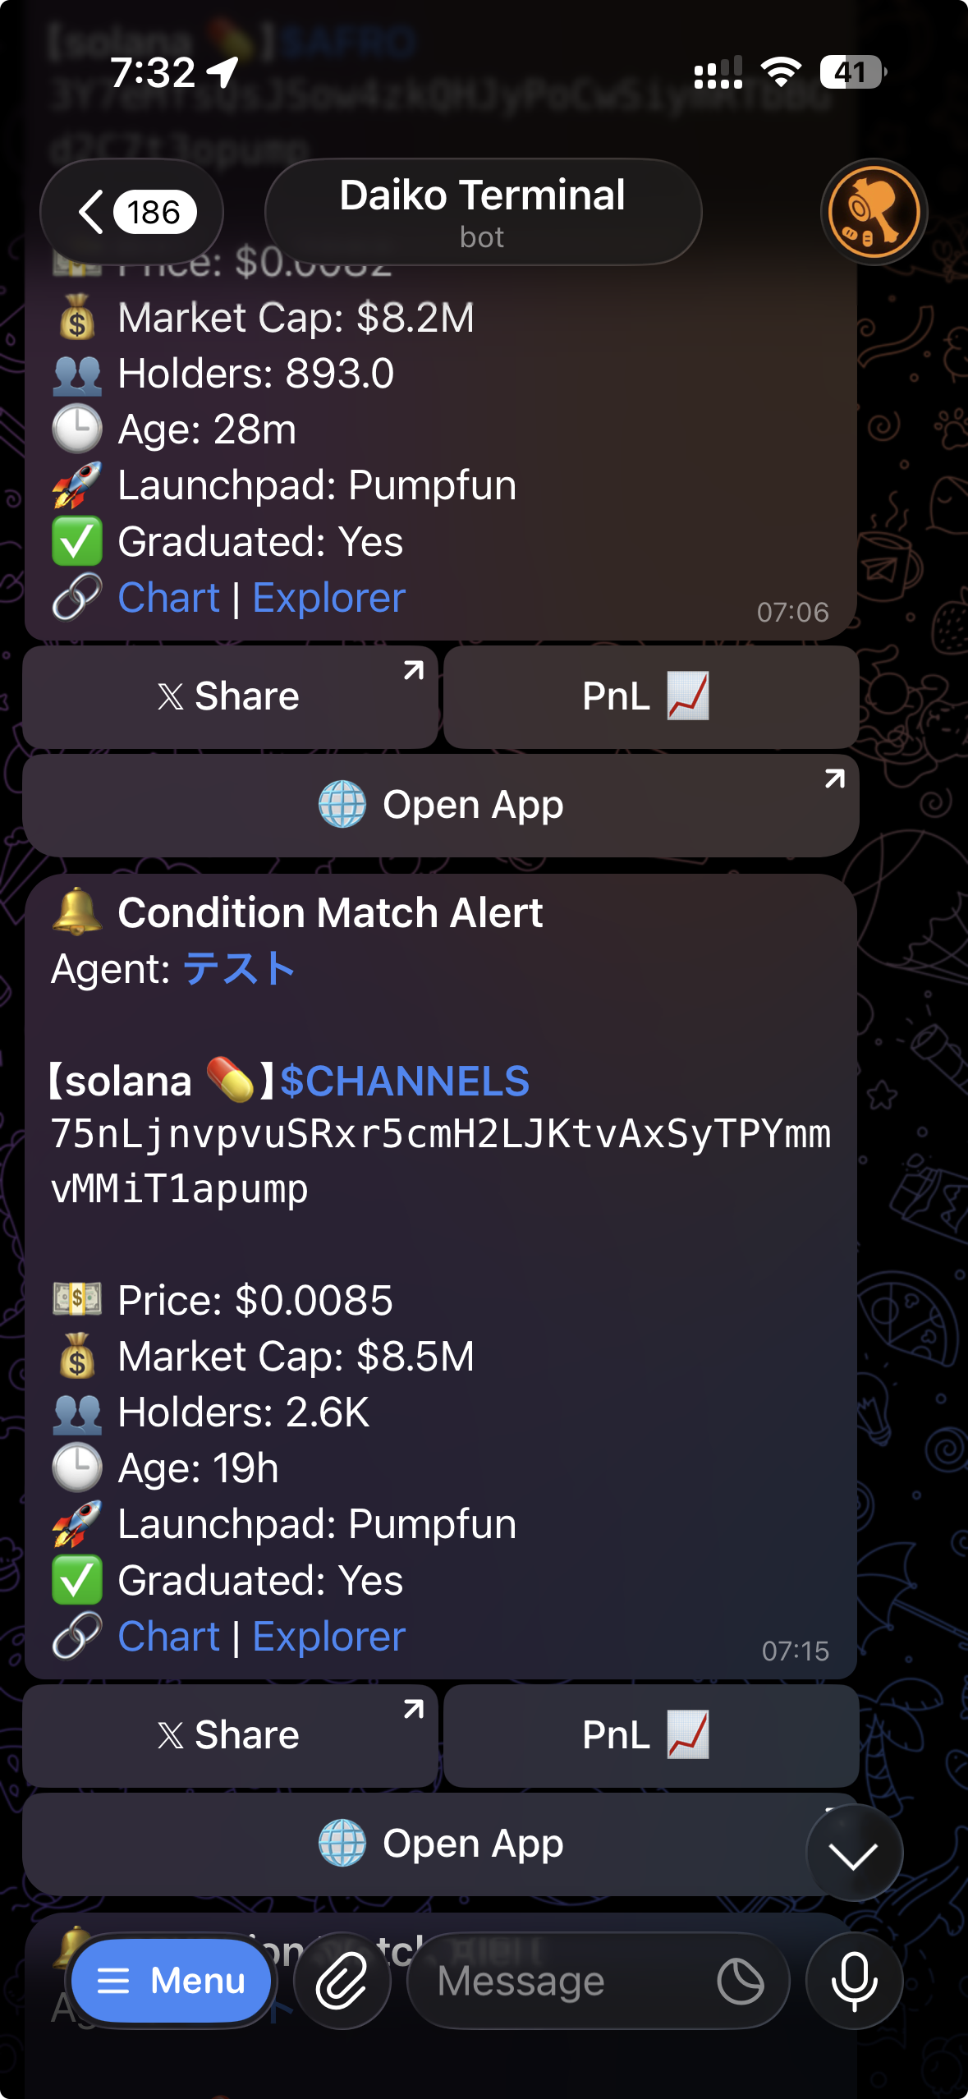Jump to latest messages with the chevron
The width and height of the screenshot is (968, 2099).
pyautogui.click(x=854, y=1854)
